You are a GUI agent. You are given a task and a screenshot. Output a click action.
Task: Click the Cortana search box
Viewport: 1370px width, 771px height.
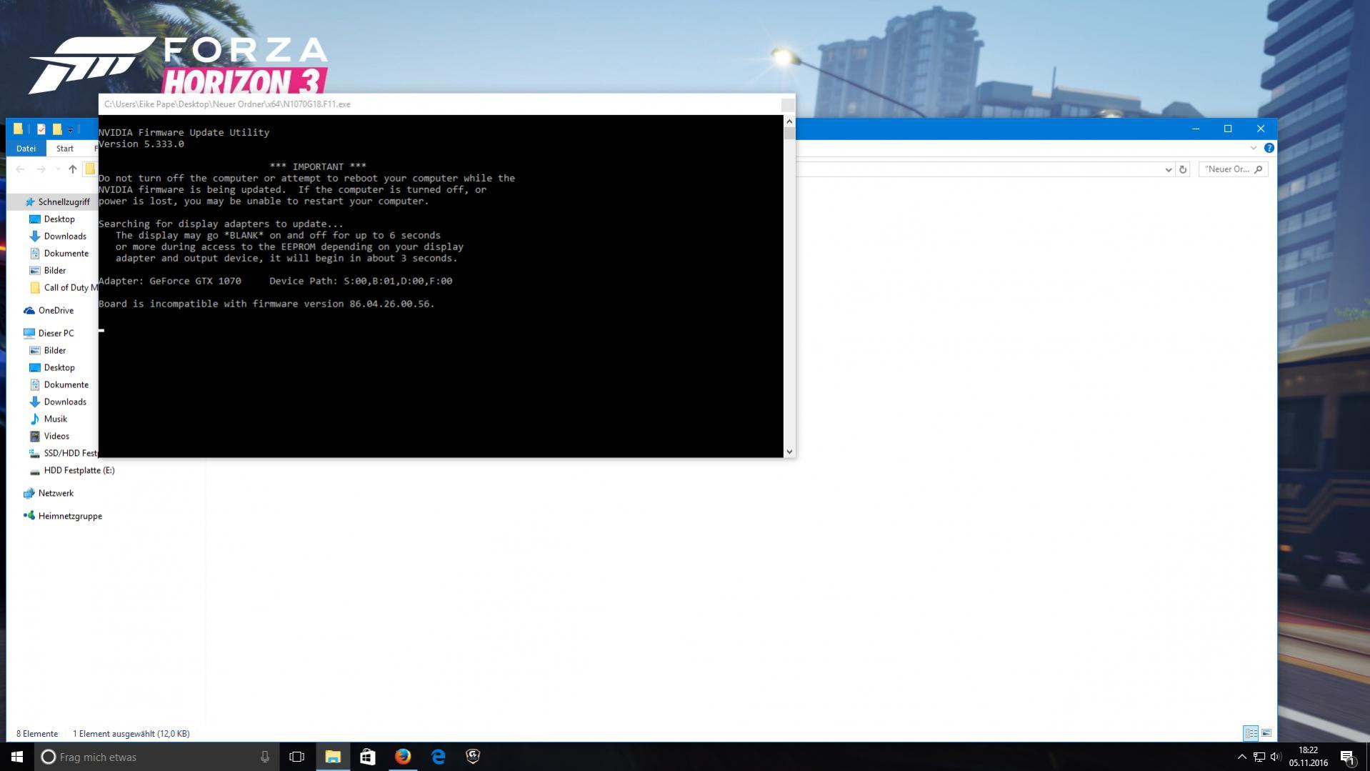tap(156, 757)
